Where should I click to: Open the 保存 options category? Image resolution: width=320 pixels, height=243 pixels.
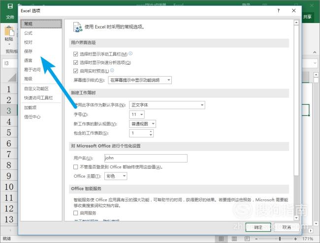[x=28, y=51]
